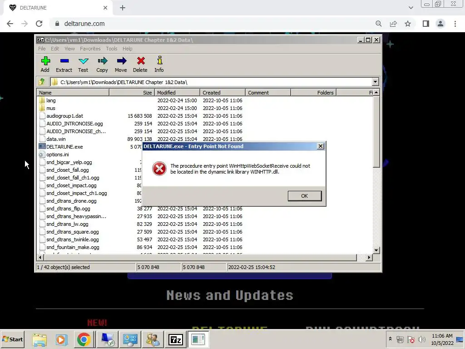465x349 pixels.
Task: Select snd_bigcar_yelp.ogg file
Action: [x=66, y=162]
